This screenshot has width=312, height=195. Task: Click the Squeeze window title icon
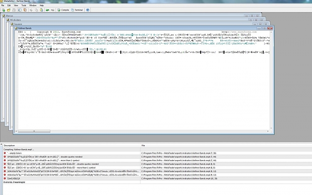coord(12,24)
